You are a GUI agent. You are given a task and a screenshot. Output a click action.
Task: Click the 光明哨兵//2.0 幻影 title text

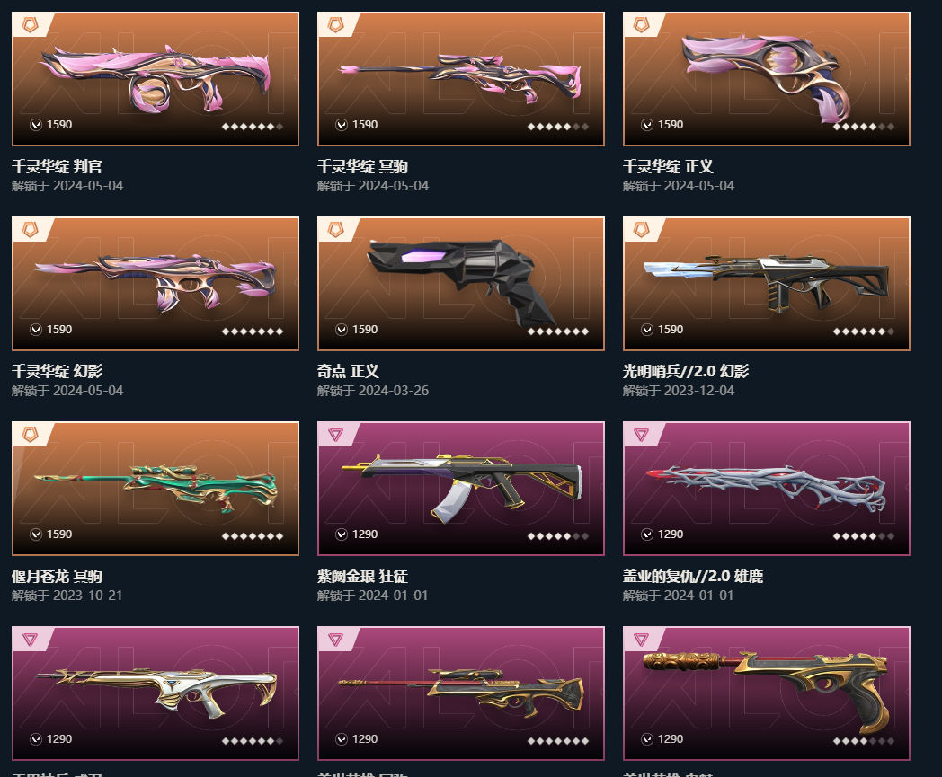[x=686, y=371]
